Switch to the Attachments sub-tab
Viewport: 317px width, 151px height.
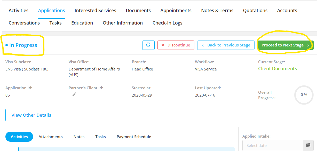coord(50,137)
